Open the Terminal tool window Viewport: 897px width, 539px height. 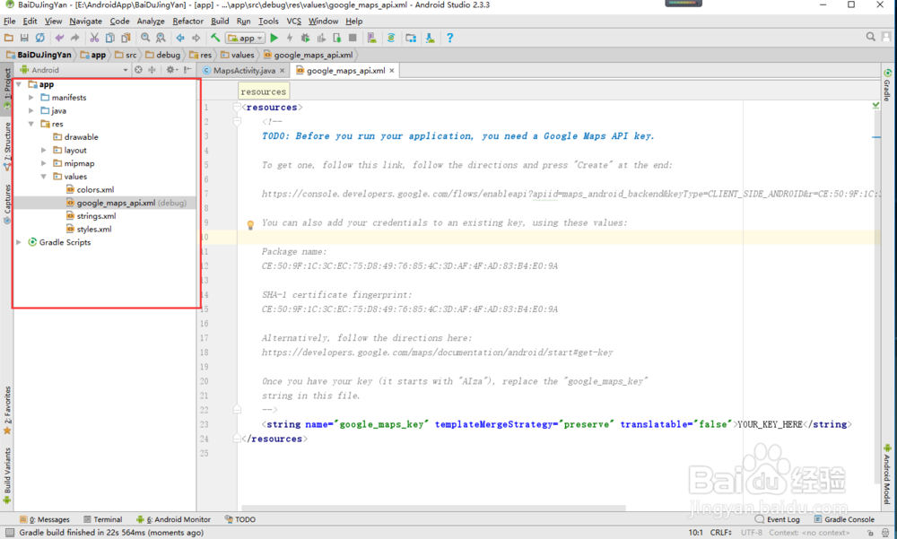tap(103, 519)
